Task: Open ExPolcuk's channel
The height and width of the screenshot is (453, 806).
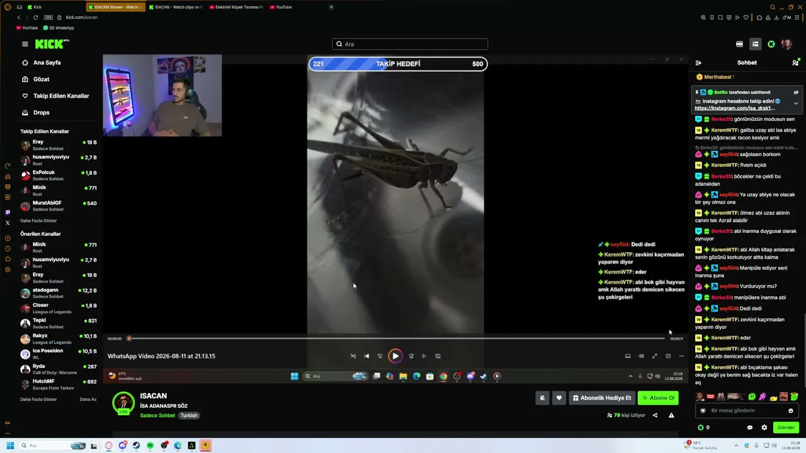Action: [59, 176]
